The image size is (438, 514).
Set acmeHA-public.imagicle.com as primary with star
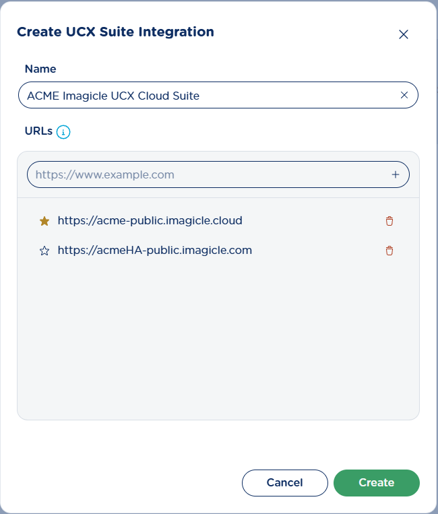pos(44,251)
